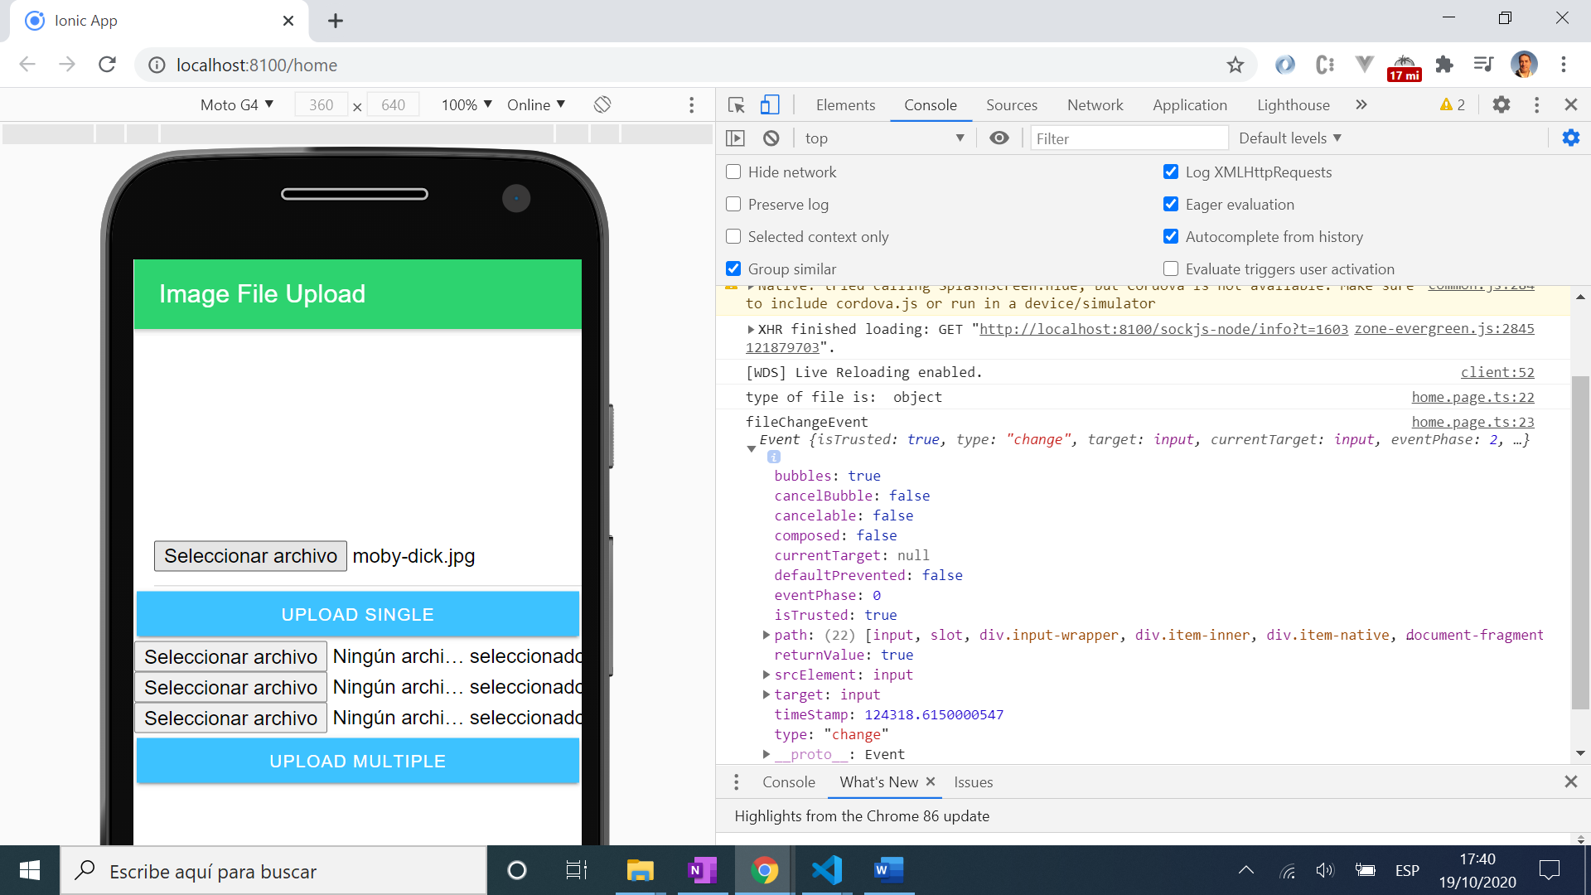
Task: Open the DevTools settings gear
Action: pos(1501,104)
